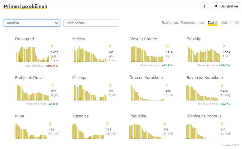Screen dimensions: 242x149
Task: Select the Zadnji sort option
Action: pos(213,23)
